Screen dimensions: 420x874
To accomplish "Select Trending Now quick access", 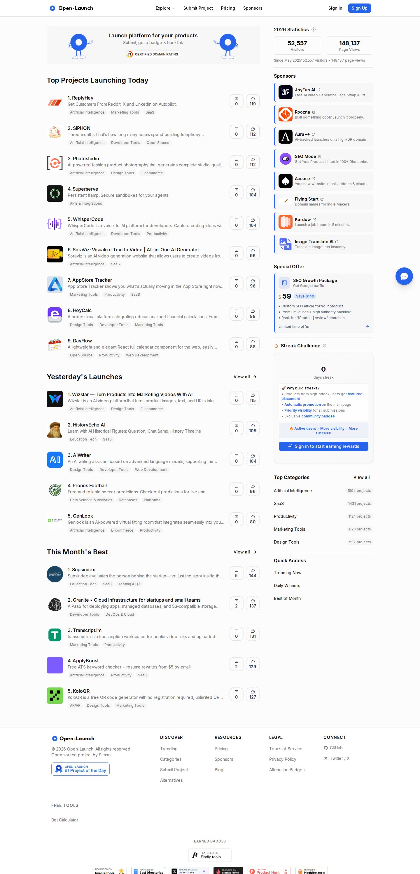I will tap(288, 573).
